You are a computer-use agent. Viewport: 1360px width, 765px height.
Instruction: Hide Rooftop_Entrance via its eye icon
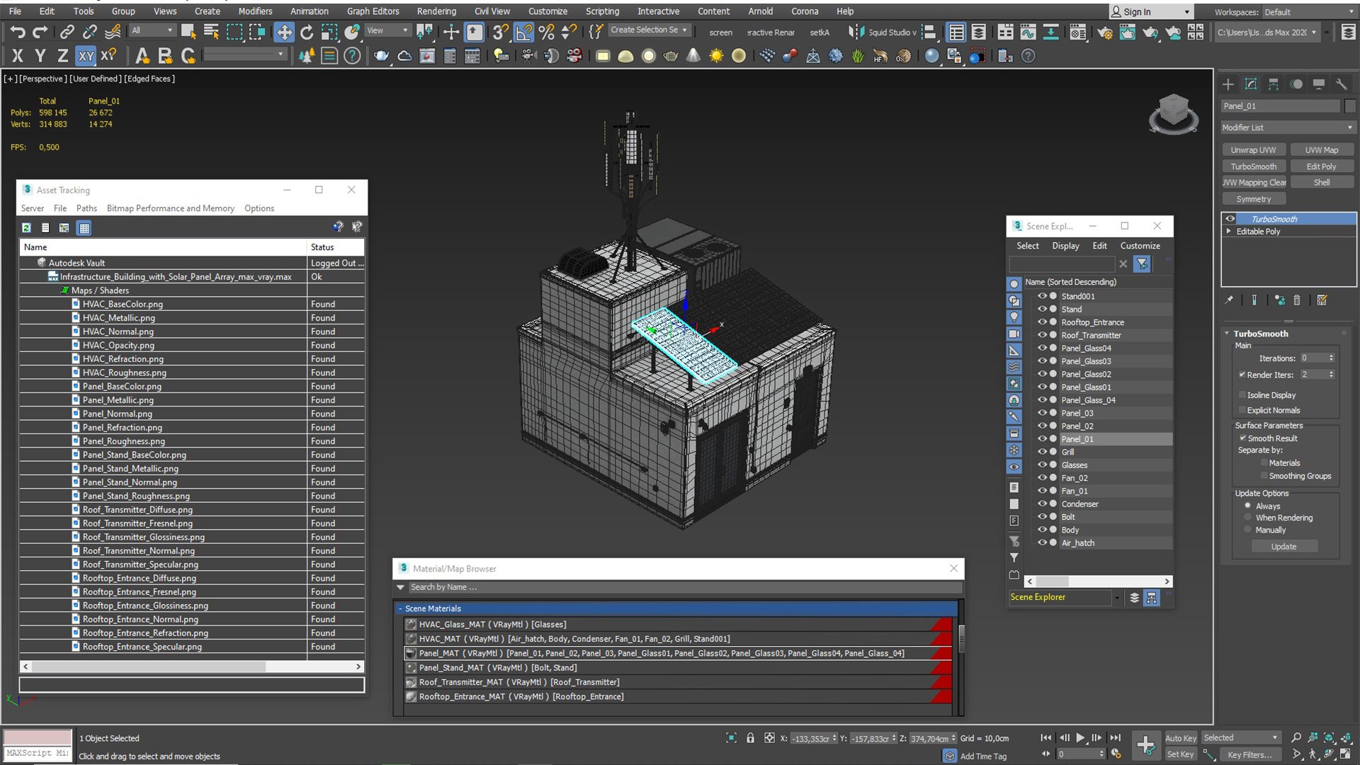(1042, 322)
